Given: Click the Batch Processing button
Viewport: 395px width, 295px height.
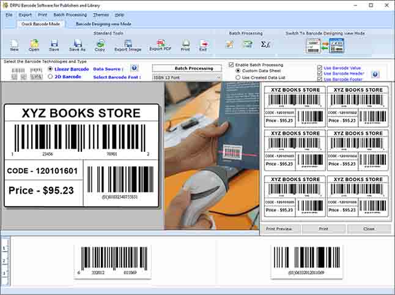Looking at the screenshot, I should tap(187, 69).
